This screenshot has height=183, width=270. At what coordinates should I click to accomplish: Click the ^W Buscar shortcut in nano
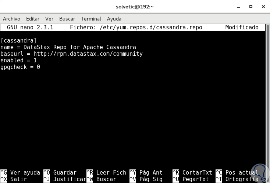(x=101, y=179)
